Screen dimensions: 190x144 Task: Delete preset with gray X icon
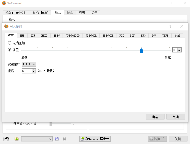click(64, 139)
